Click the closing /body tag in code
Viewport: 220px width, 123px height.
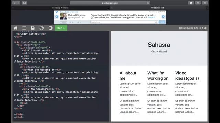click(x=19, y=114)
